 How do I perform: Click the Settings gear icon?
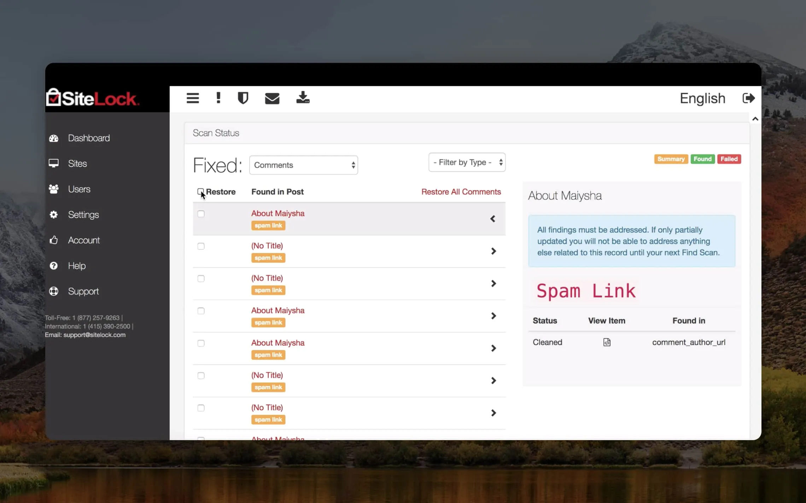click(54, 214)
